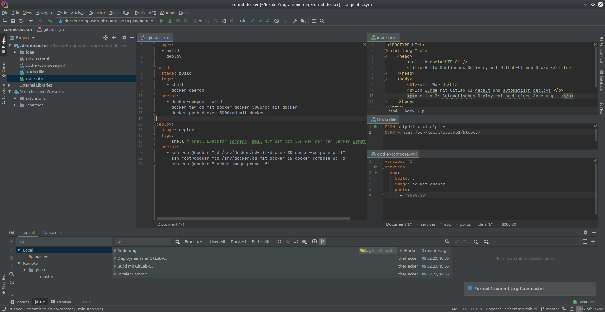Toggle the branch highlight button in Git log
The image size is (605, 312).
coord(323,241)
